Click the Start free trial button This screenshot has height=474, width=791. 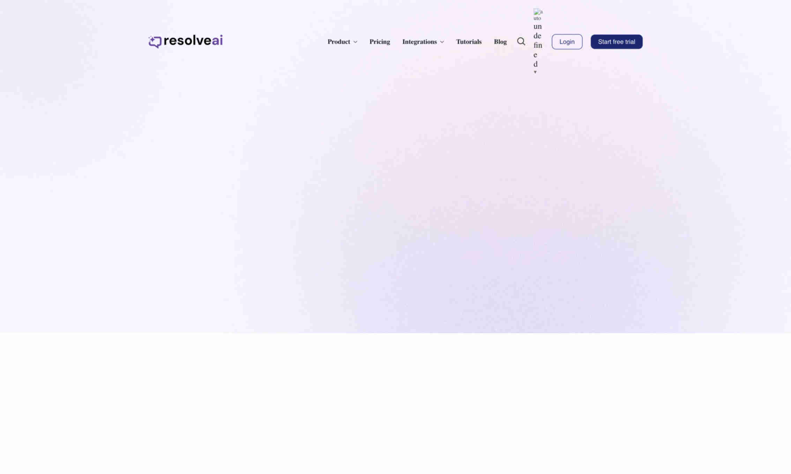tap(617, 41)
